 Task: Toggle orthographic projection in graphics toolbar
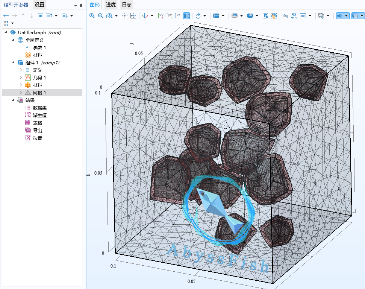187,16
